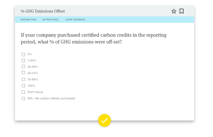This screenshot has width=213, height=137.
Task: Enable the 50-74% checkbox
Action: tap(23, 73)
